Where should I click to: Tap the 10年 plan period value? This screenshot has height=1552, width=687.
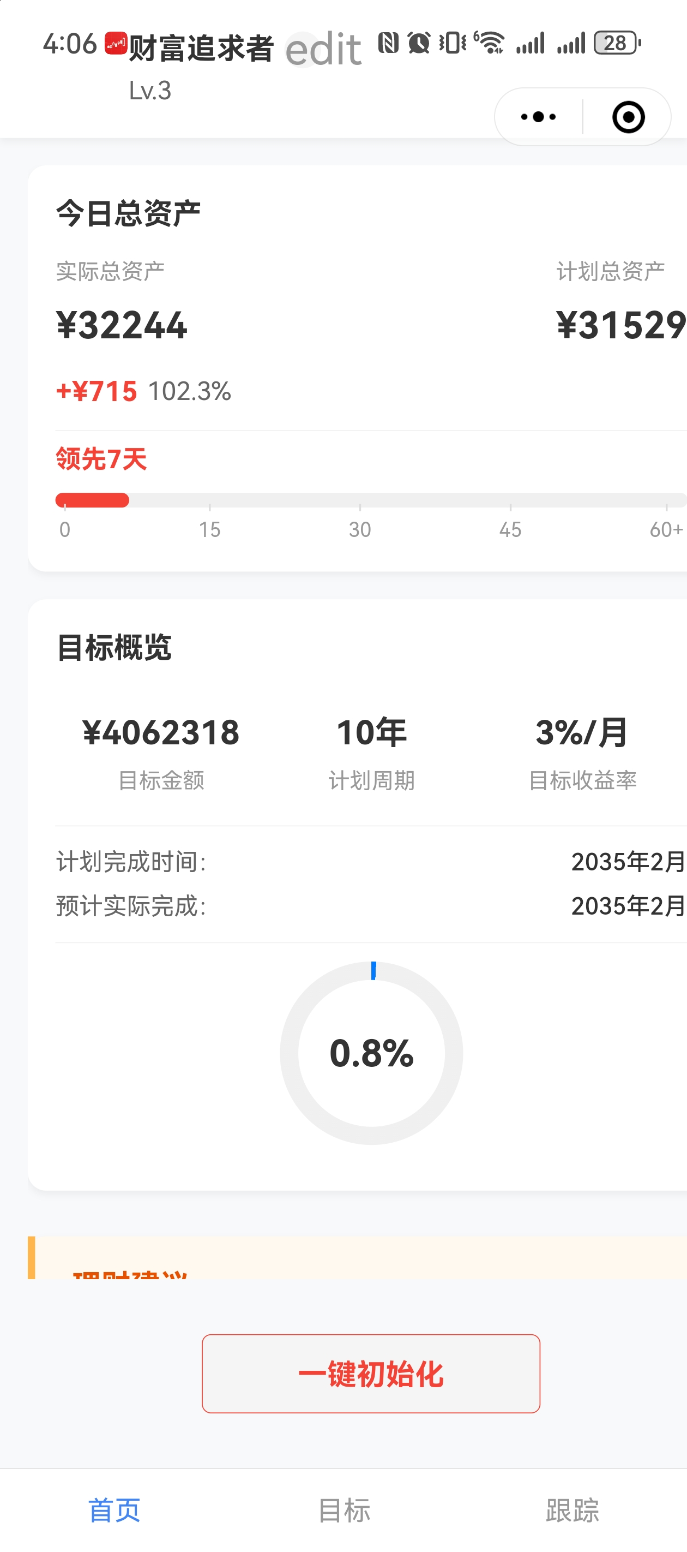[x=371, y=733]
